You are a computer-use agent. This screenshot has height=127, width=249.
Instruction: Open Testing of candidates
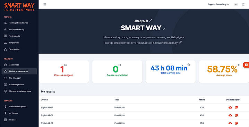point(19,23)
